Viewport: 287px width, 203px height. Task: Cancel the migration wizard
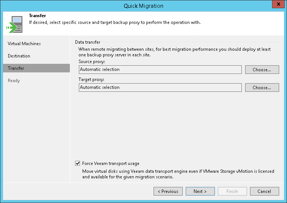[x=264, y=191]
